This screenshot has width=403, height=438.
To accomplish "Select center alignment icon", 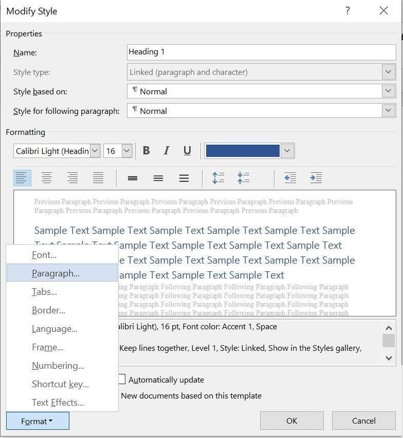I will point(47,178).
